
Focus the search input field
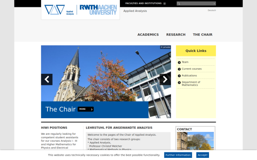tap(197, 3)
